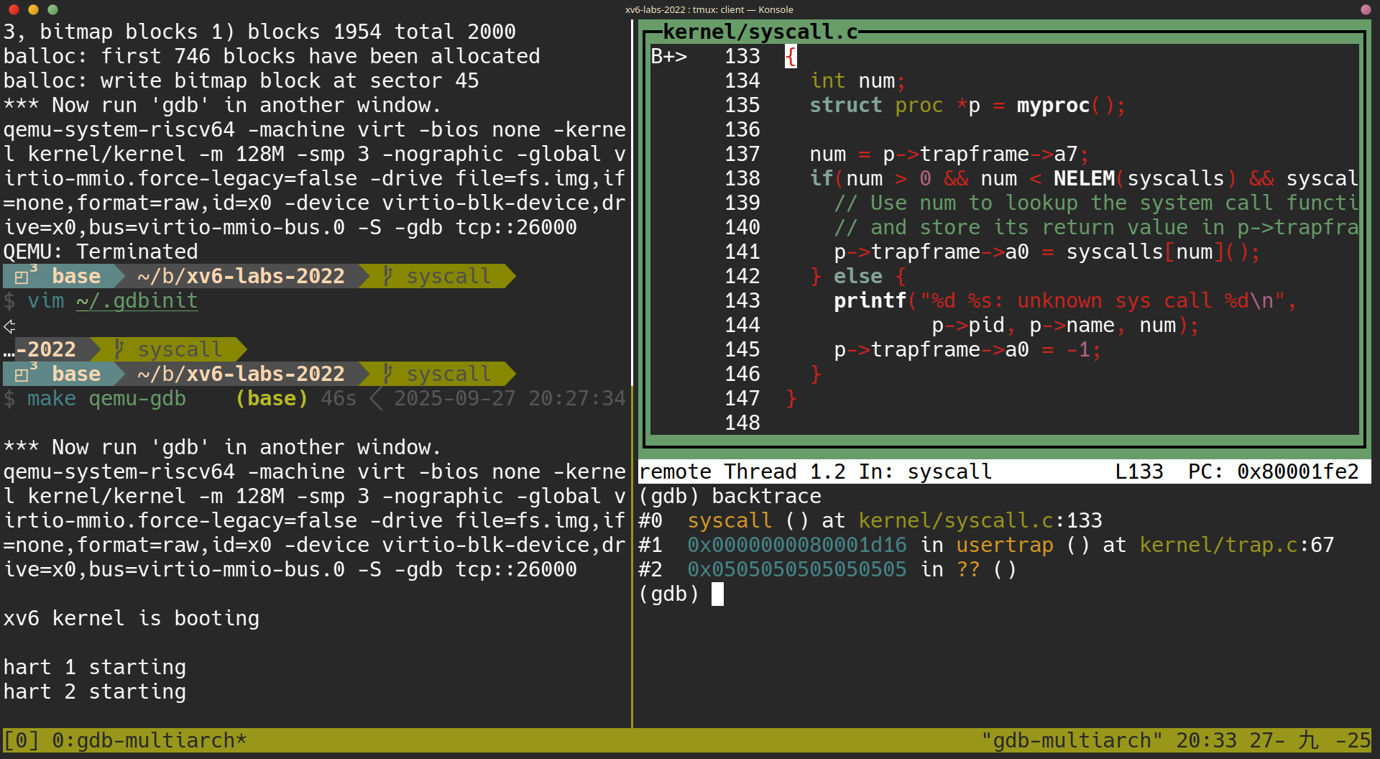Open the underlined ~/.gdbinit file link

coord(137,300)
